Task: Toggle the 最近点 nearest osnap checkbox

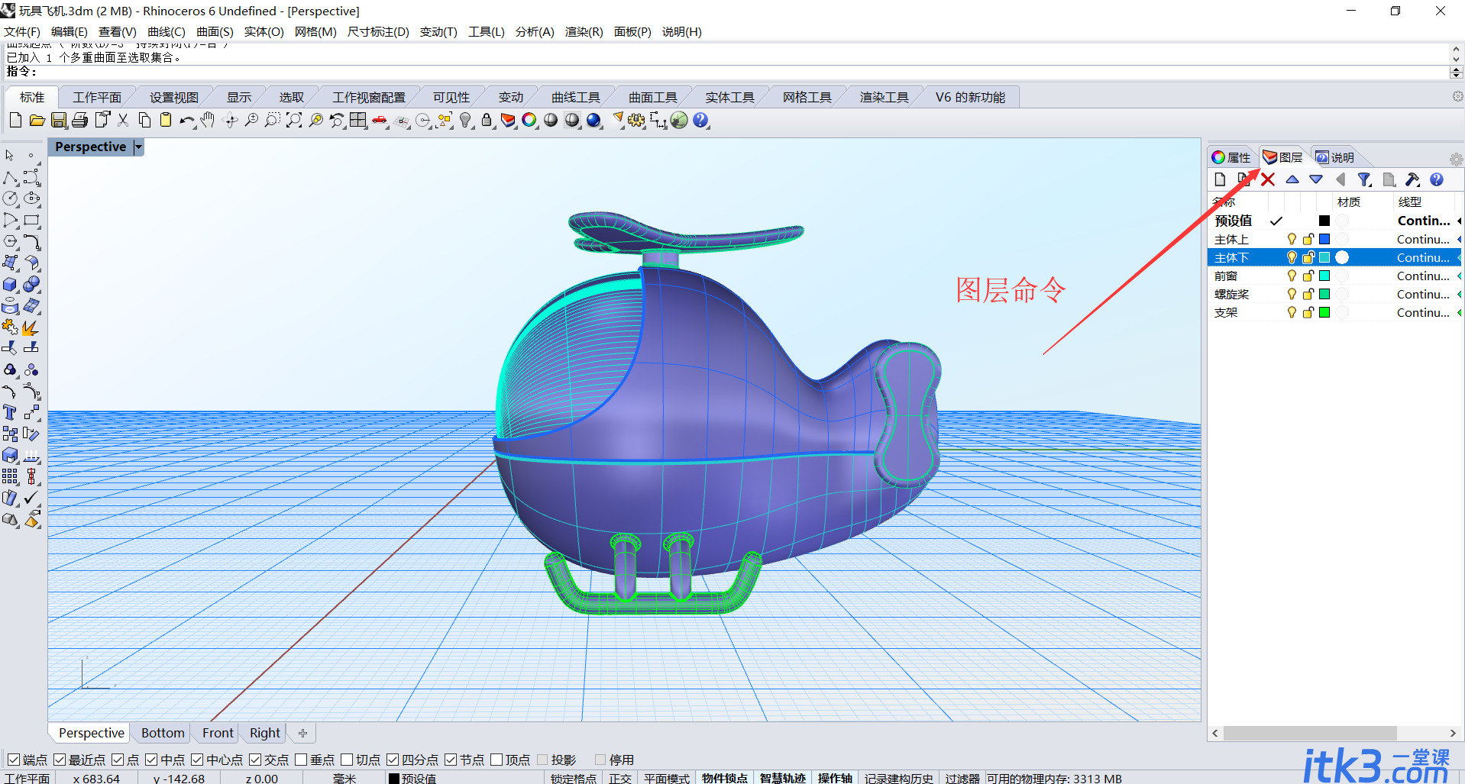Action: pyautogui.click(x=60, y=760)
